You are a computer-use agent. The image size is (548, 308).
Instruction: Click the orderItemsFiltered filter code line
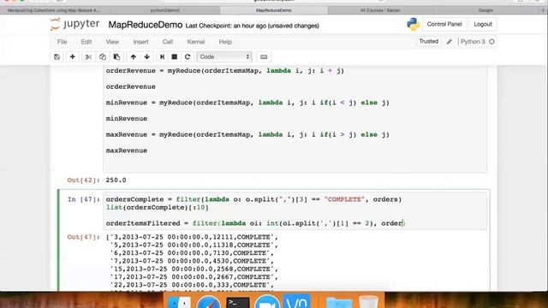pyautogui.click(x=255, y=223)
